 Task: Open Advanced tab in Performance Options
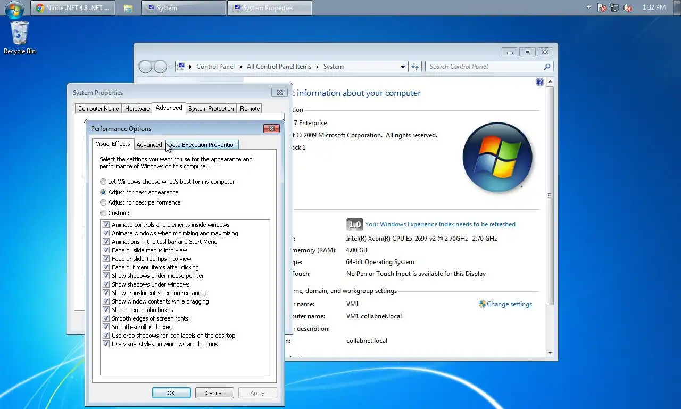click(x=149, y=144)
